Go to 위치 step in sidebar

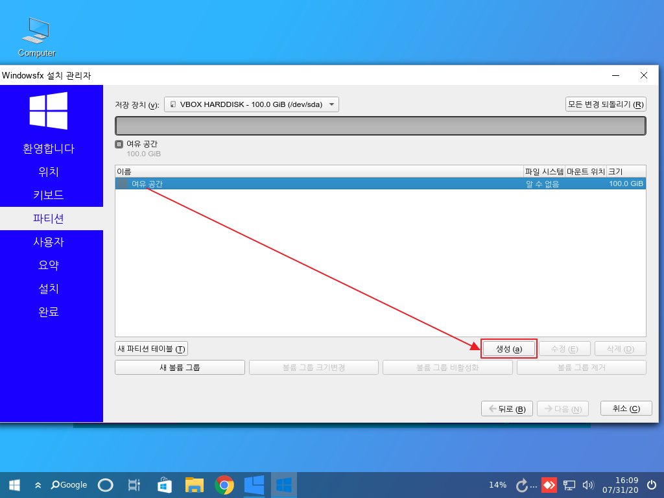tap(48, 172)
